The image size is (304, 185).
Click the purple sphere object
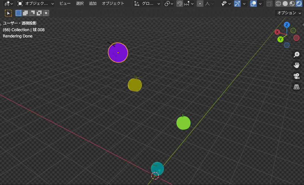(x=118, y=53)
